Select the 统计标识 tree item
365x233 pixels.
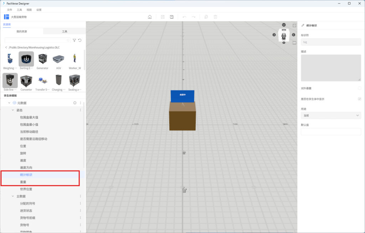(x=26, y=175)
